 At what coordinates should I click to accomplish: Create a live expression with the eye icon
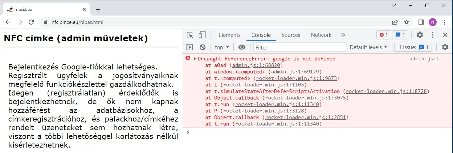242,47
